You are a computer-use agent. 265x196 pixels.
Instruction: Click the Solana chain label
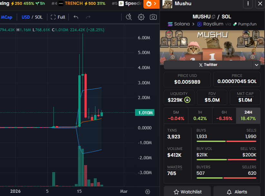tap(179, 24)
